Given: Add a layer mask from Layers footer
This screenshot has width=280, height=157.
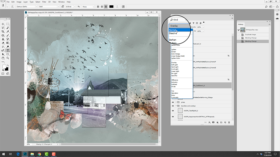Looking at the screenshot, I should [x=213, y=122].
